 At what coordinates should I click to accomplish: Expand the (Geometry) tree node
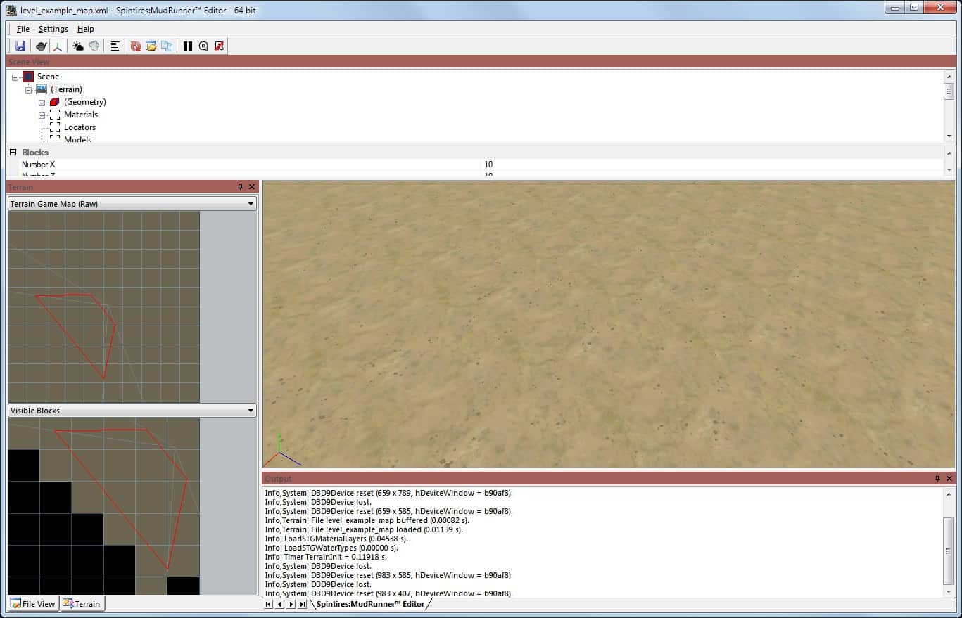click(x=42, y=103)
